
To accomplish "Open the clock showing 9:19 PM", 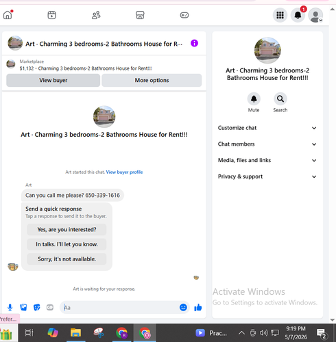I will click(x=296, y=333).
